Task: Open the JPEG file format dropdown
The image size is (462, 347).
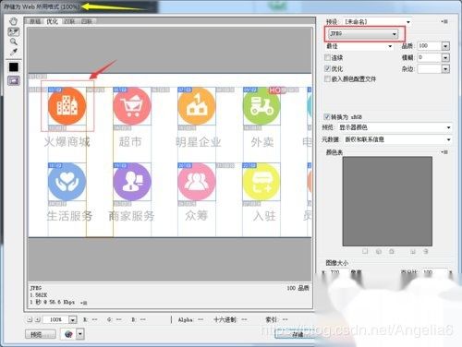Action: point(363,34)
